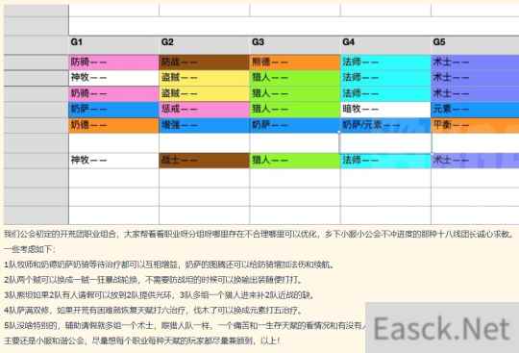Click the pink 奶骑 cell in G1

point(113,93)
